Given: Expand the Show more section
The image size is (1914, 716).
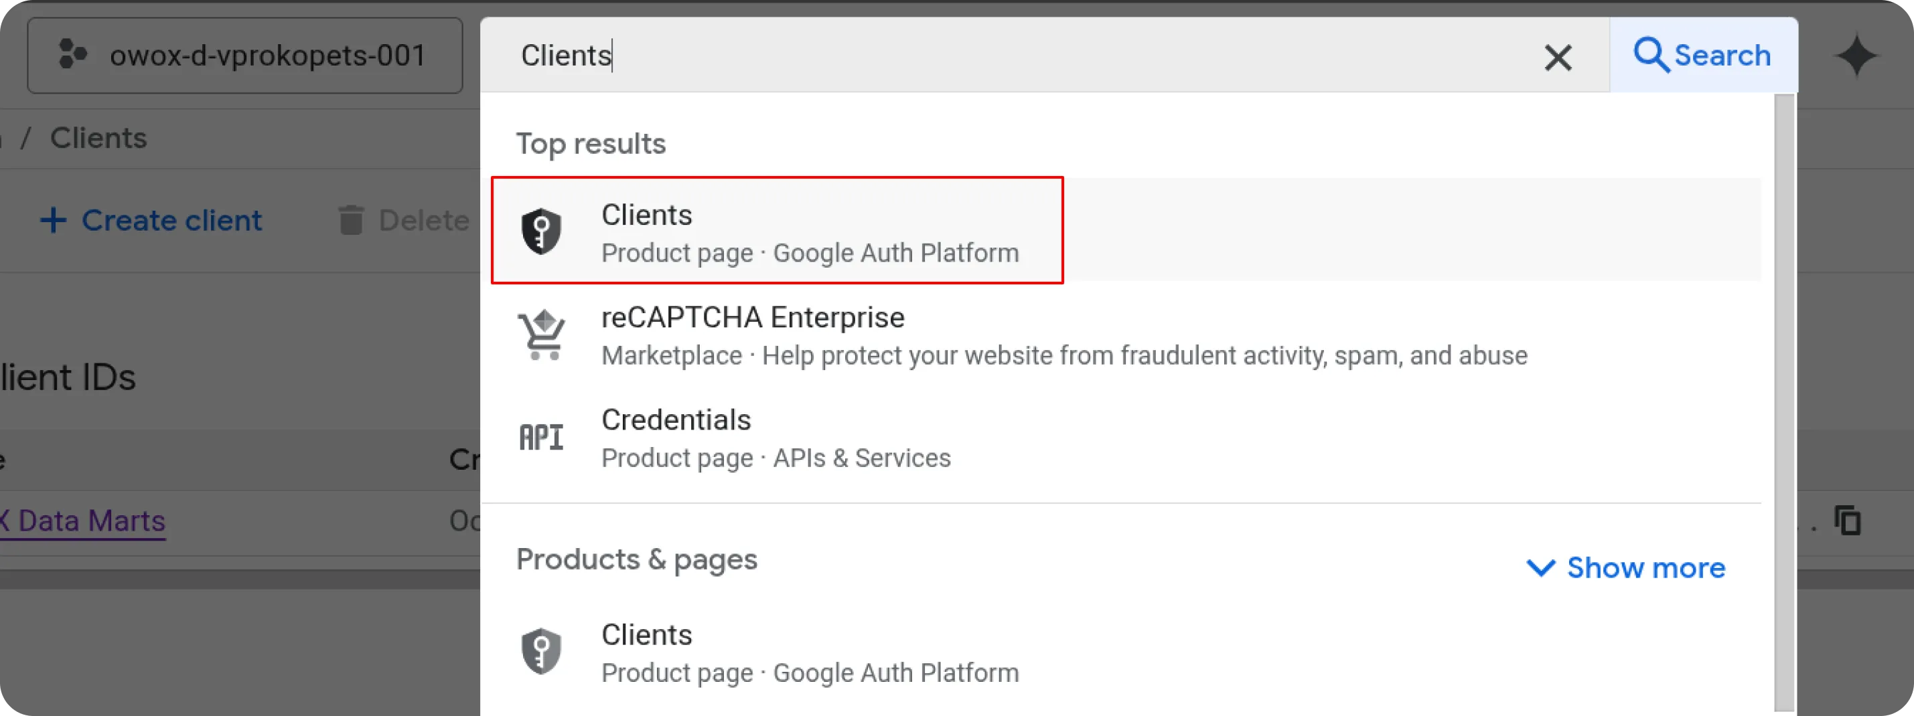Looking at the screenshot, I should tap(1626, 568).
